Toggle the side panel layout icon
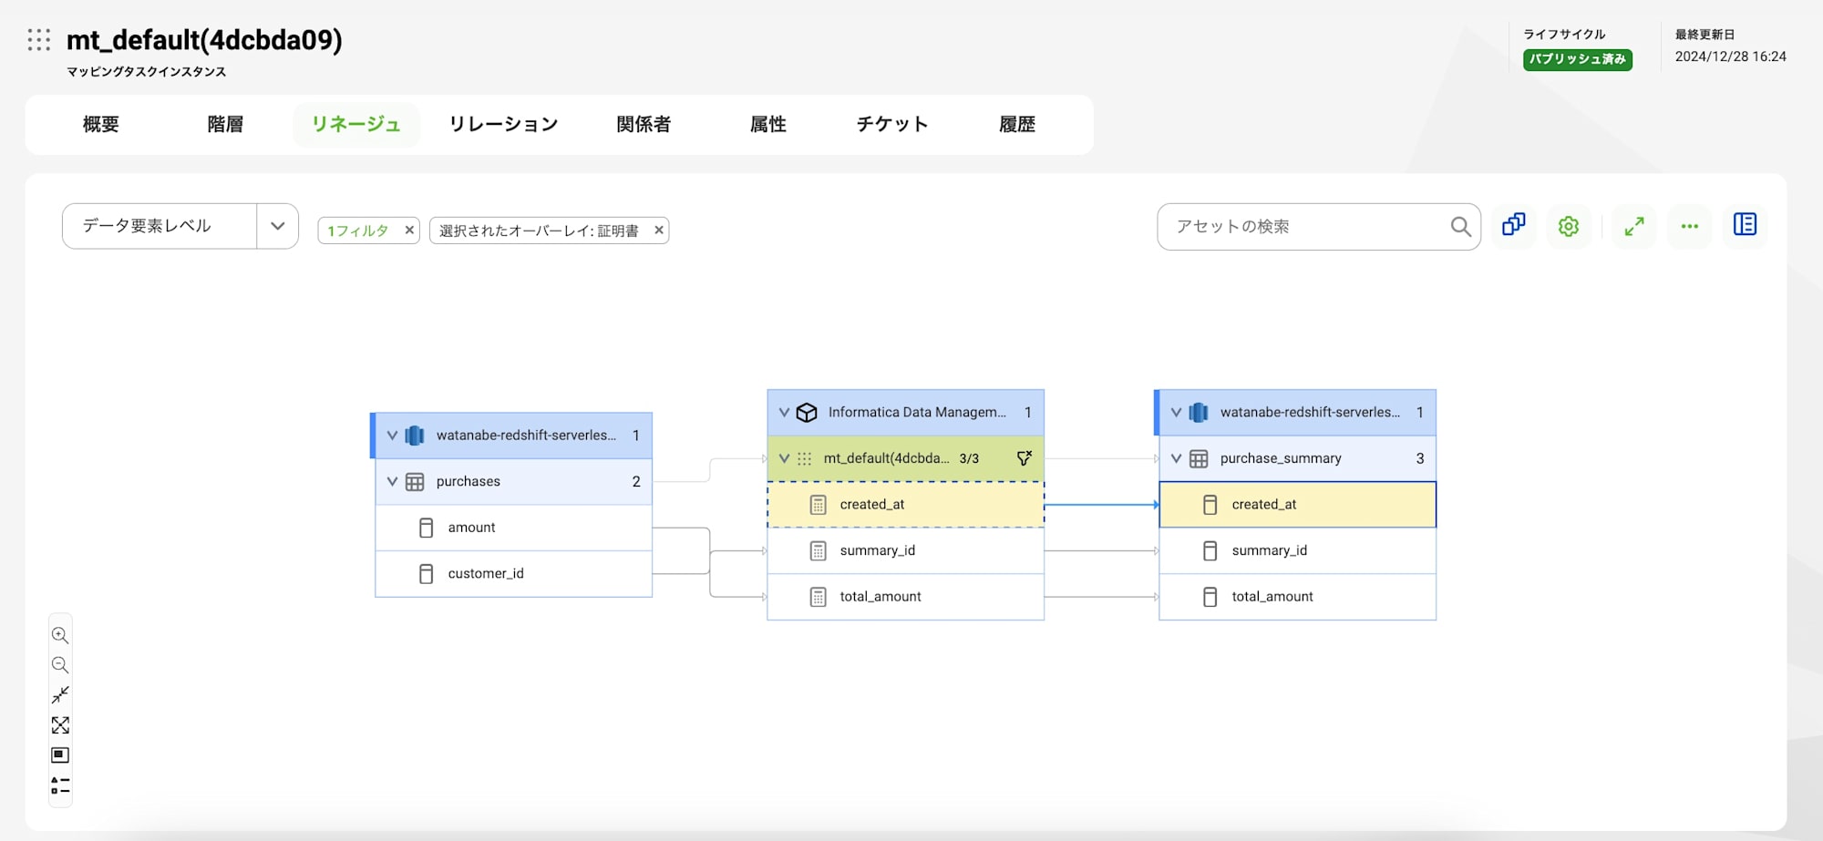Screen dimensions: 1823x841 [x=1746, y=225]
